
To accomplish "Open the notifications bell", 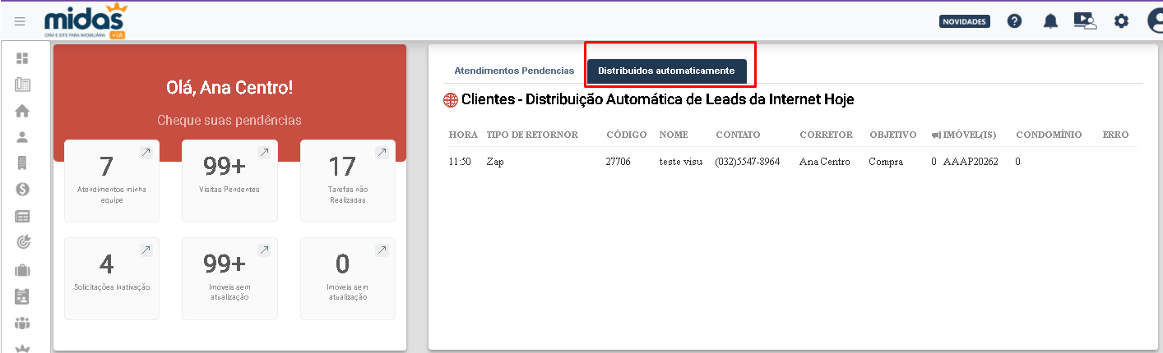I will pos(1050,21).
